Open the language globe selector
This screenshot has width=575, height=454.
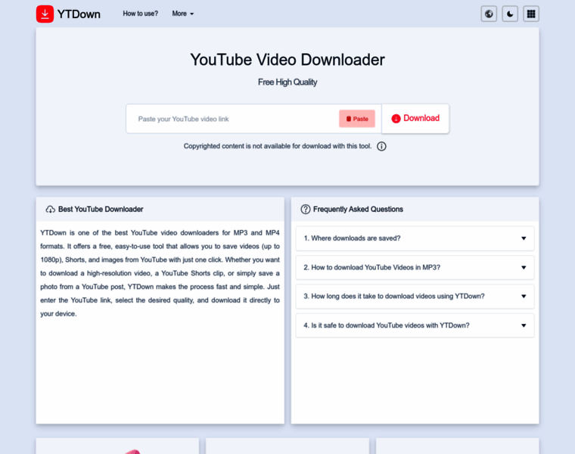click(489, 14)
